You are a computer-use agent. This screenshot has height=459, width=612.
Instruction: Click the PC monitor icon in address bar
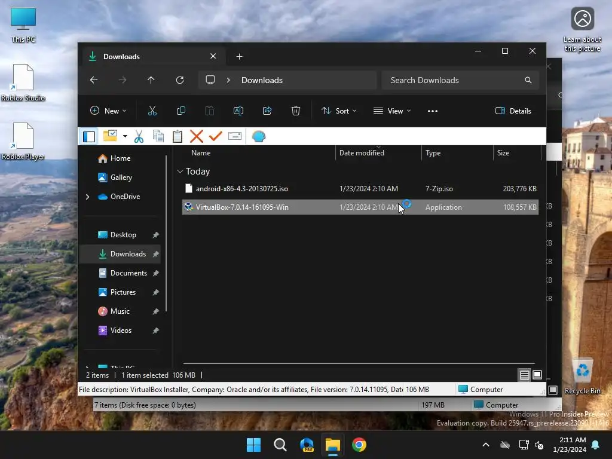click(210, 80)
